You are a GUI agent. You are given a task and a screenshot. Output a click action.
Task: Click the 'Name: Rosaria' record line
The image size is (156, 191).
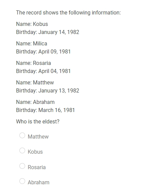click(33, 63)
